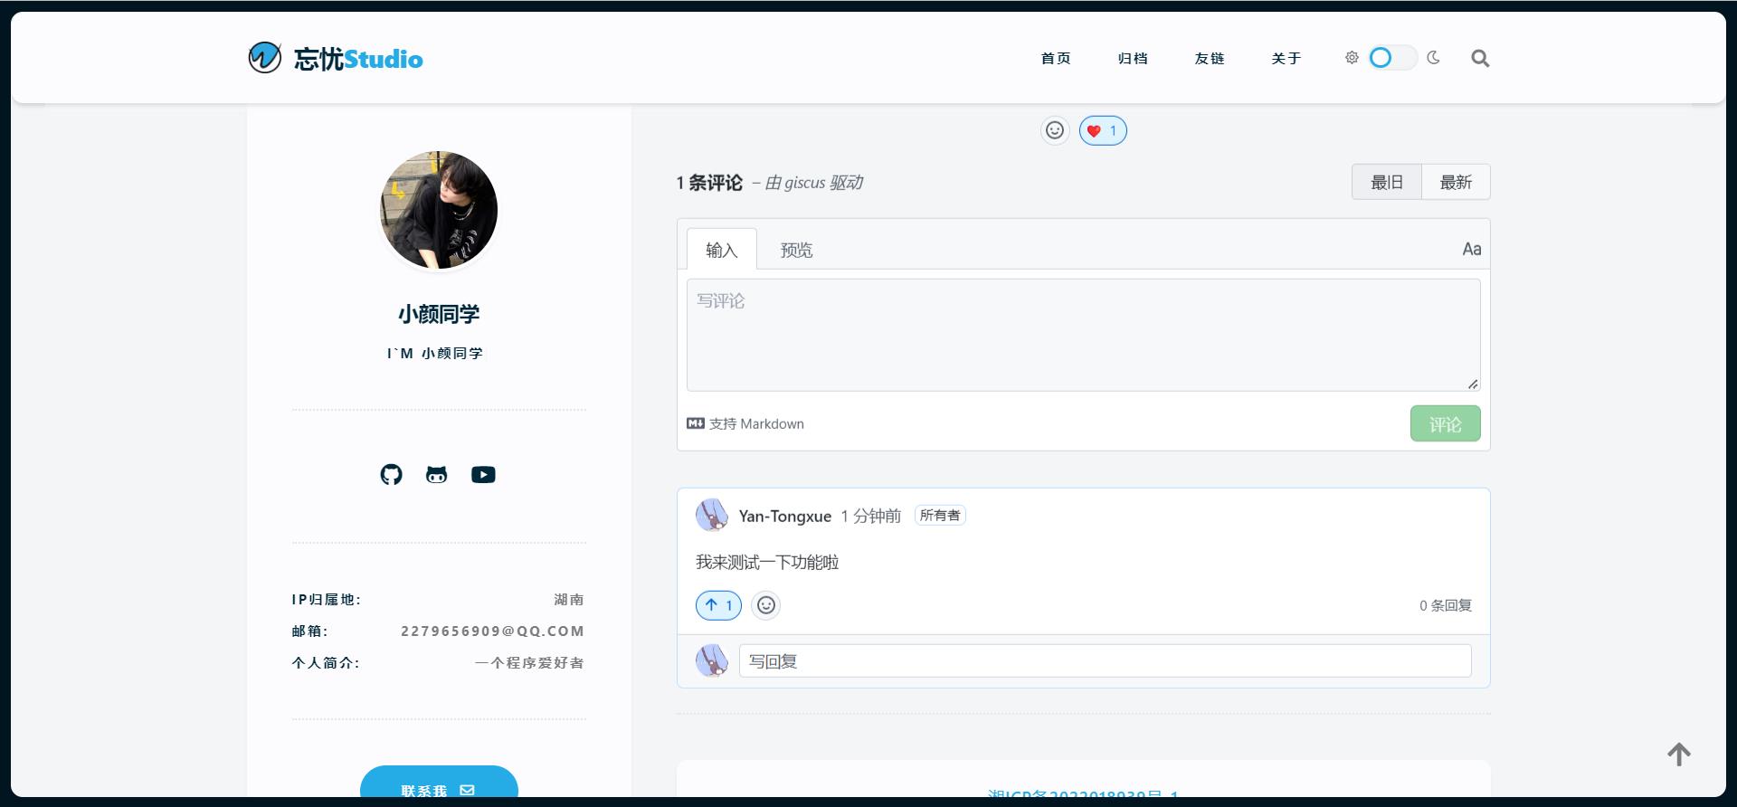Toggle the light/dark theme switch
1737x807 pixels.
[x=1391, y=58]
